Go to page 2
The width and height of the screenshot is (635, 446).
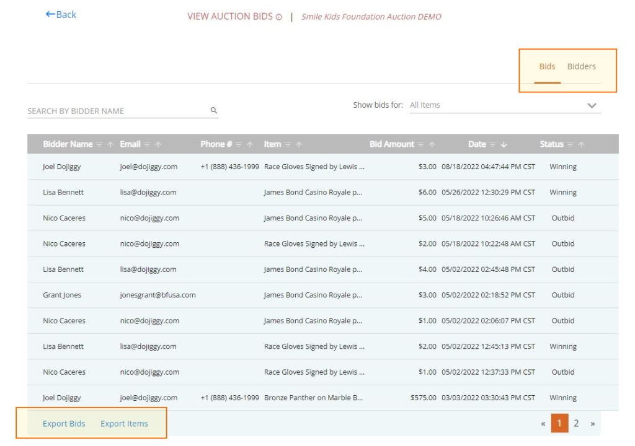pos(576,423)
